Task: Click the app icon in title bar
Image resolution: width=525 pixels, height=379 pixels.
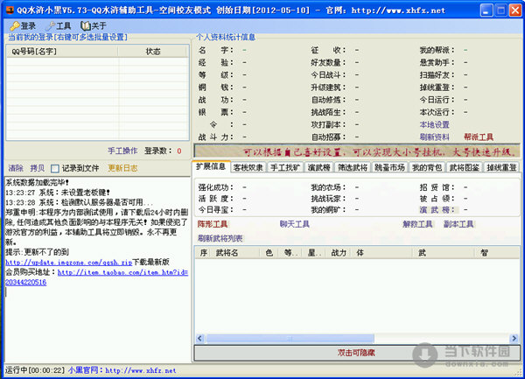Action: [x=10, y=10]
